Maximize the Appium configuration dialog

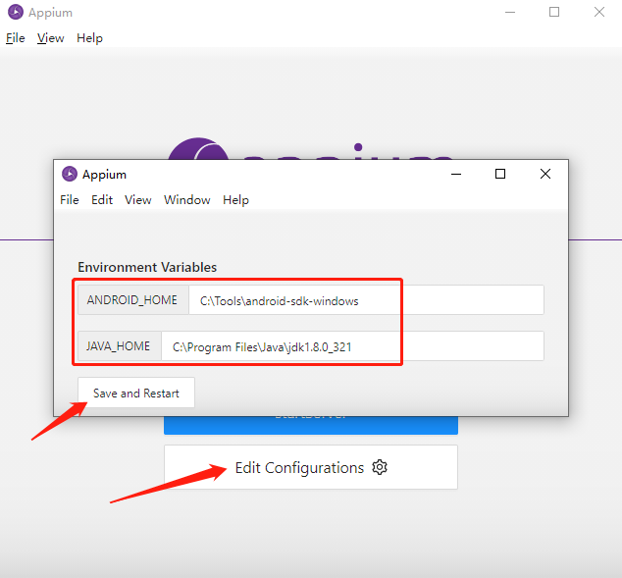tap(500, 174)
